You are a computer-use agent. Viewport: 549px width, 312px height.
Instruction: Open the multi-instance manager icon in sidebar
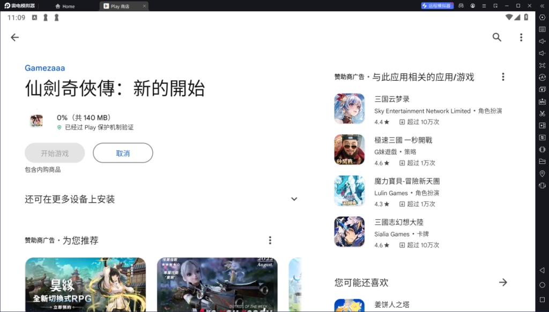pos(543,89)
